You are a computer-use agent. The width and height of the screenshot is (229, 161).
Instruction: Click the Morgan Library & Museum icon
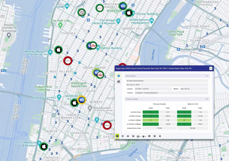(118, 21)
